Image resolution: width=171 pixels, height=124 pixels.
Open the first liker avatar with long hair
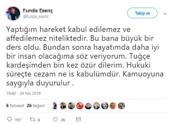[55, 106]
